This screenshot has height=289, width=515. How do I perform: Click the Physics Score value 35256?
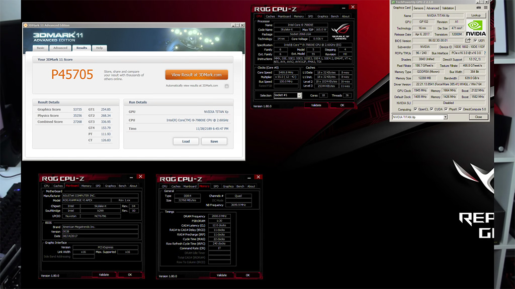[x=77, y=115]
